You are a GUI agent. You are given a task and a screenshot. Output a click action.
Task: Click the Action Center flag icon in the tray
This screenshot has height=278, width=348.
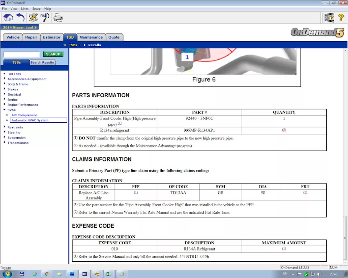click(299, 274)
